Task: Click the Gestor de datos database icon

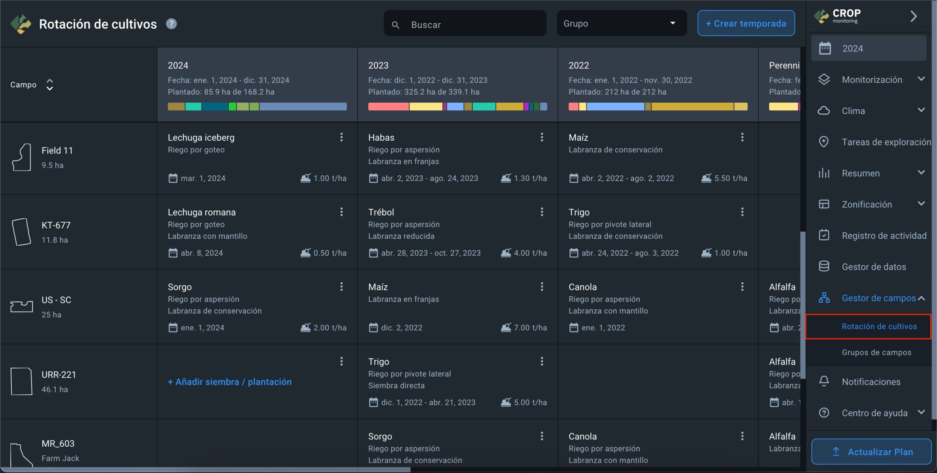Action: 824,266
